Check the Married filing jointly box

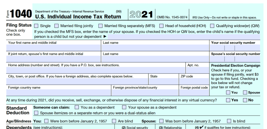click(x=56, y=26)
